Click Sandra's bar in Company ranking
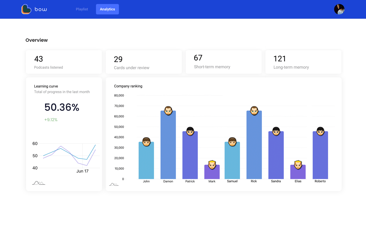Viewport: 366px width, 234px height. click(x=276, y=155)
